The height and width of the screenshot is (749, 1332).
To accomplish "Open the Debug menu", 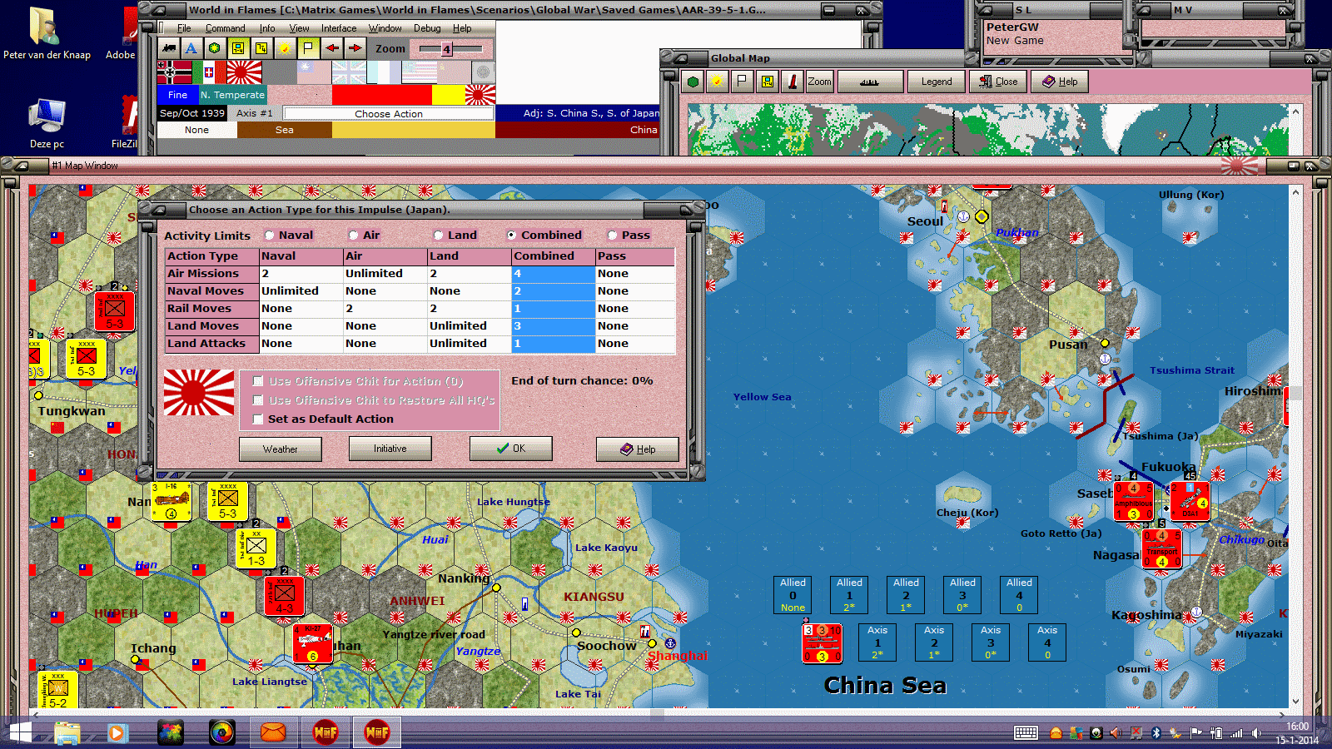I will [427, 28].
